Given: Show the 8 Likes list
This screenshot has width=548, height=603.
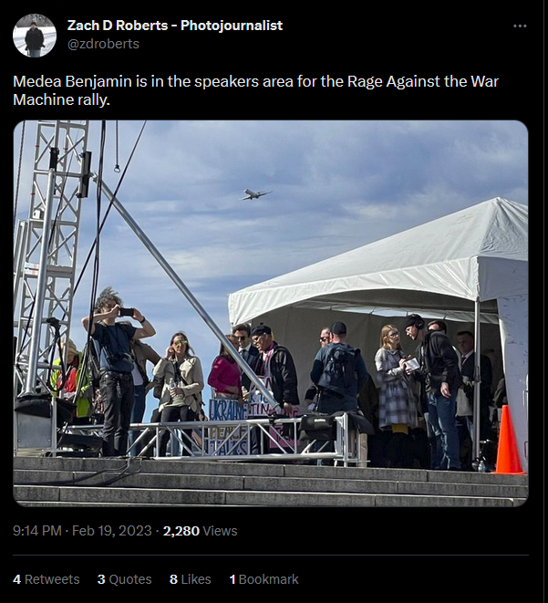Looking at the screenshot, I should pyautogui.click(x=191, y=579).
